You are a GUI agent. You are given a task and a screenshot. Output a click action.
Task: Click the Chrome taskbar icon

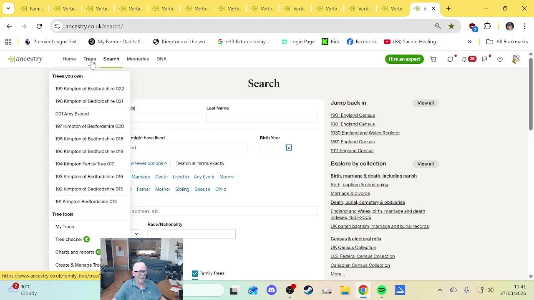click(x=363, y=290)
